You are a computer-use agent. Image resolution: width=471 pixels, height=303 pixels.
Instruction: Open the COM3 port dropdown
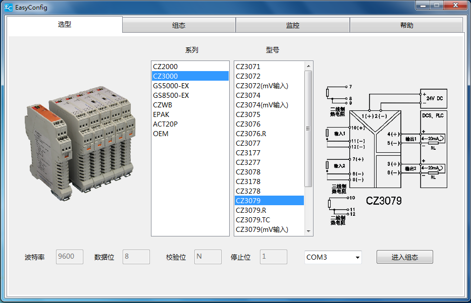358,257
